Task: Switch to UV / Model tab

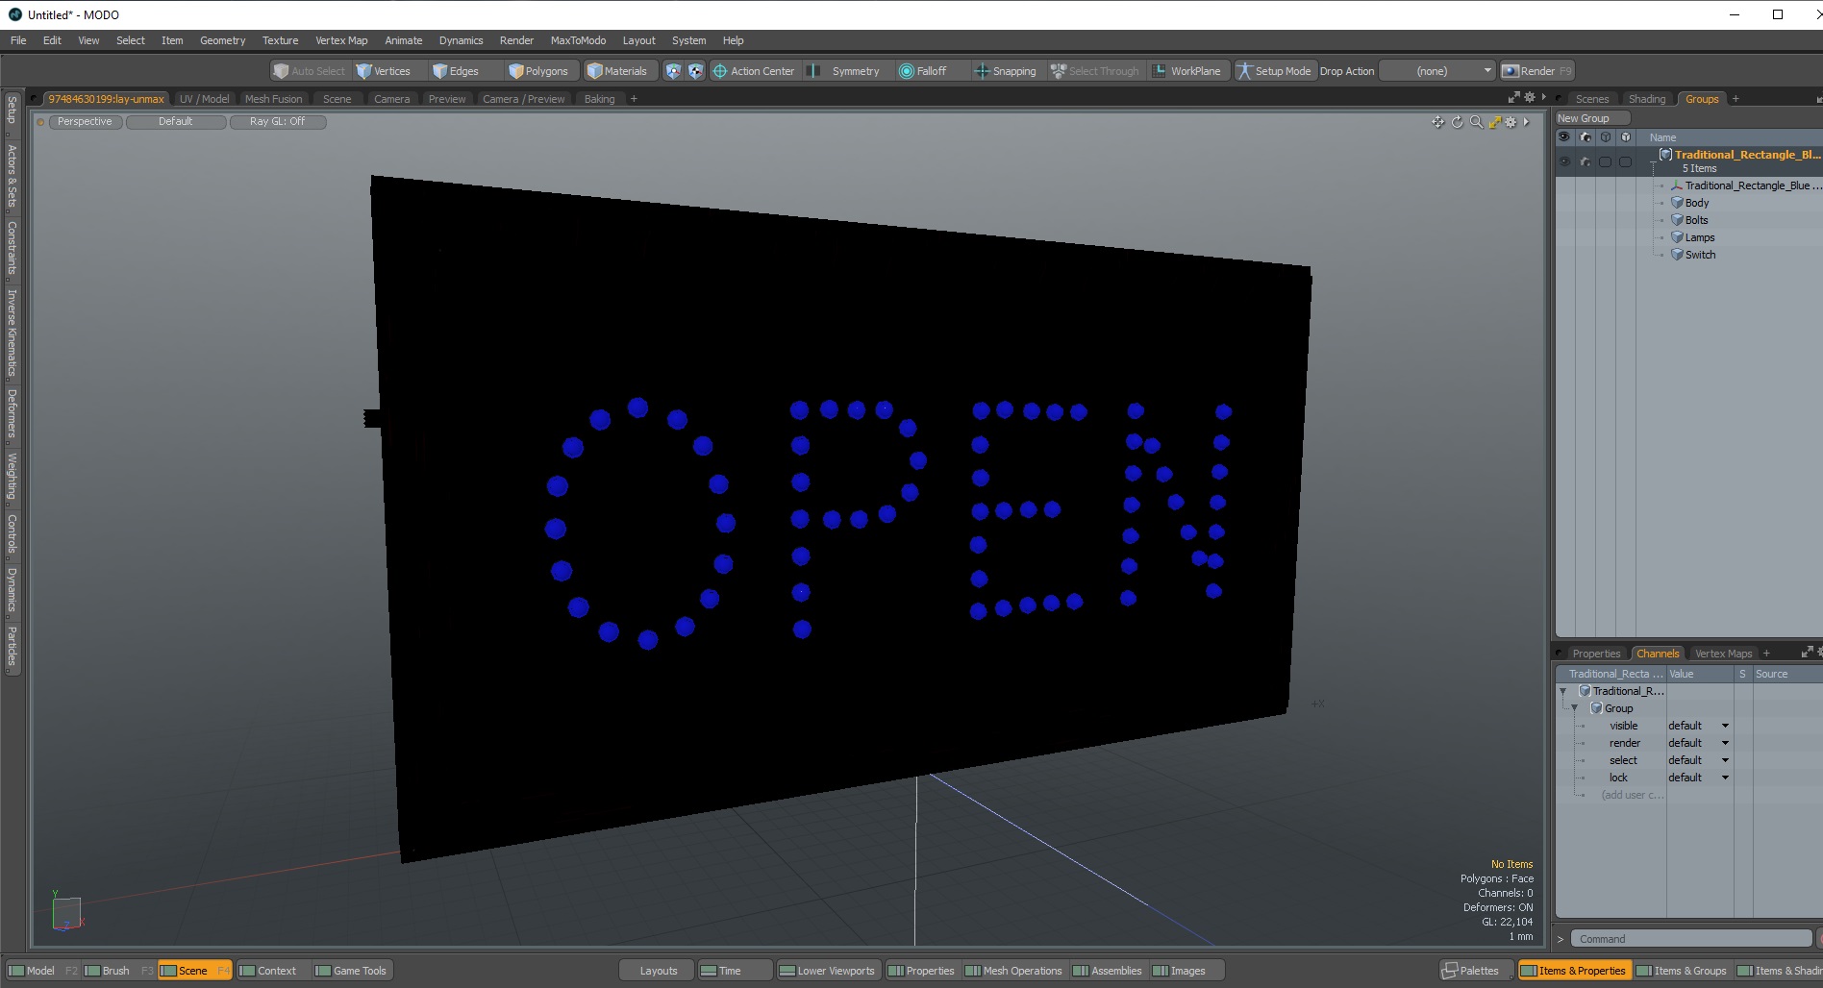Action: 204,98
